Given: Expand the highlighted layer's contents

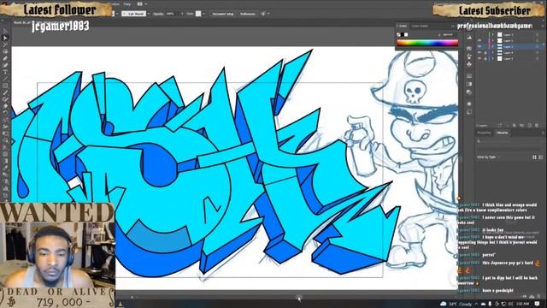Looking at the screenshot, I should point(493,46).
